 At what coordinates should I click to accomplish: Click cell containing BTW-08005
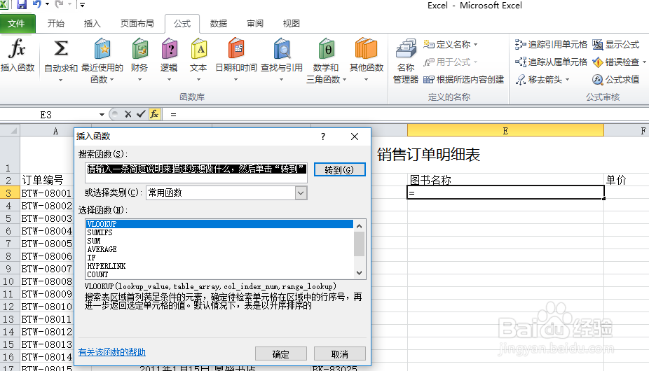47,244
